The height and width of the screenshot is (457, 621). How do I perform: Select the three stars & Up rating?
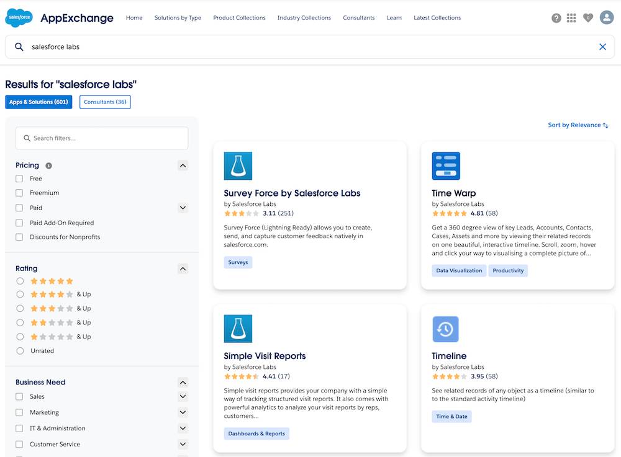(20, 308)
